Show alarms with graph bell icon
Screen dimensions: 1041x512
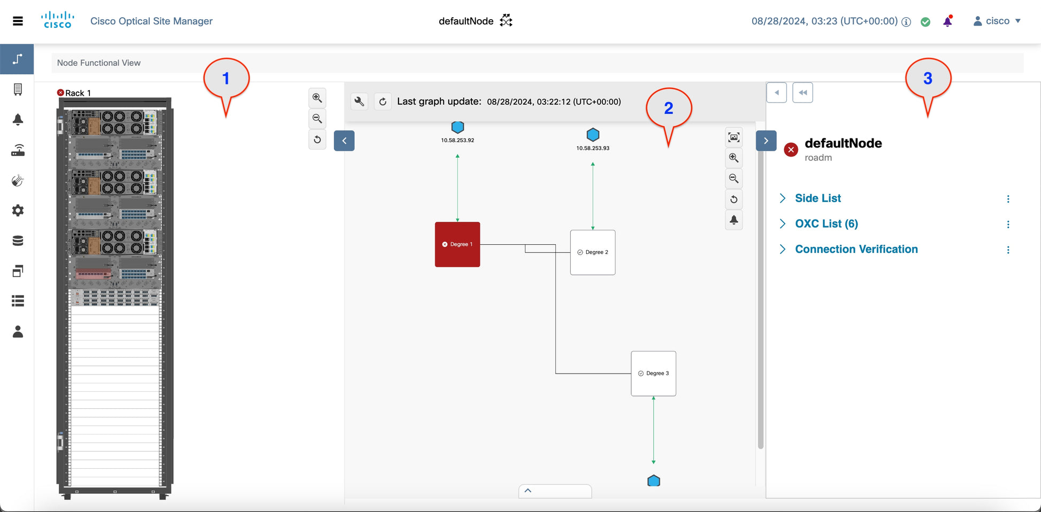click(733, 220)
